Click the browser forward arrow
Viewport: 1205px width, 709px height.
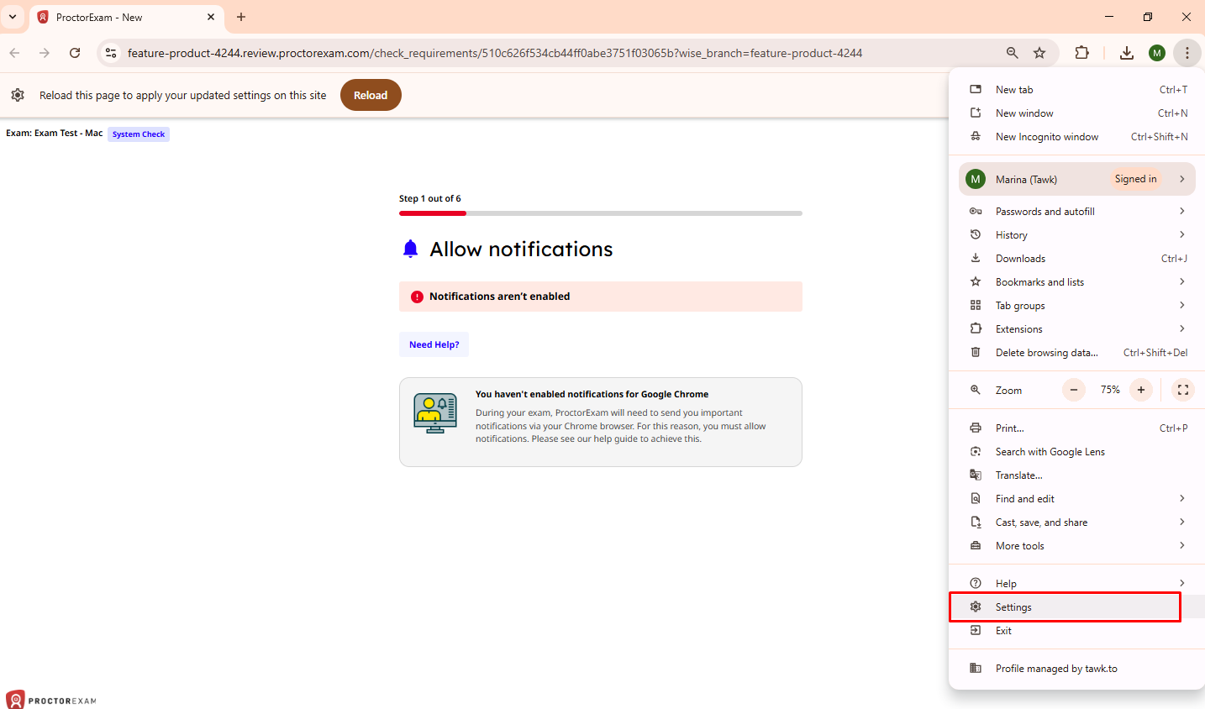(x=45, y=53)
